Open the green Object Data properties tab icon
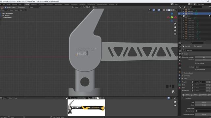Viewport: 211px width, 118px height. click(x=180, y=85)
